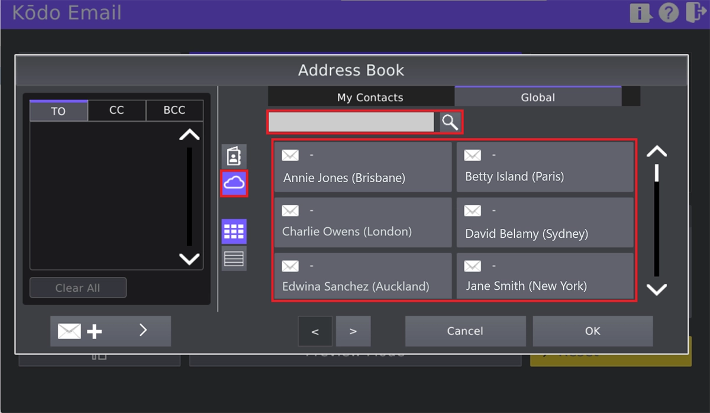Click the add recipient envelope-plus icon
Image resolution: width=710 pixels, height=413 pixels.
point(80,331)
